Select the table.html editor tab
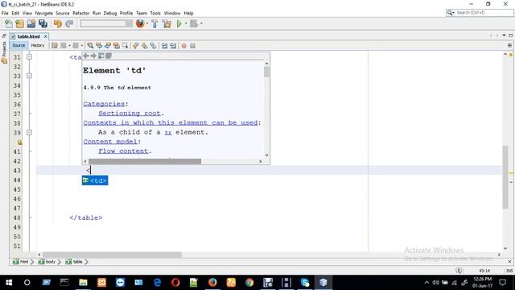The height and width of the screenshot is (290, 515). pos(29,36)
